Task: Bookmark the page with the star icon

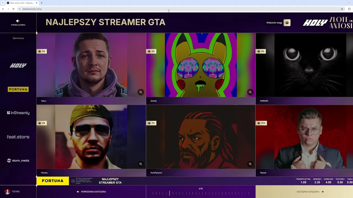Action: coord(342,9)
